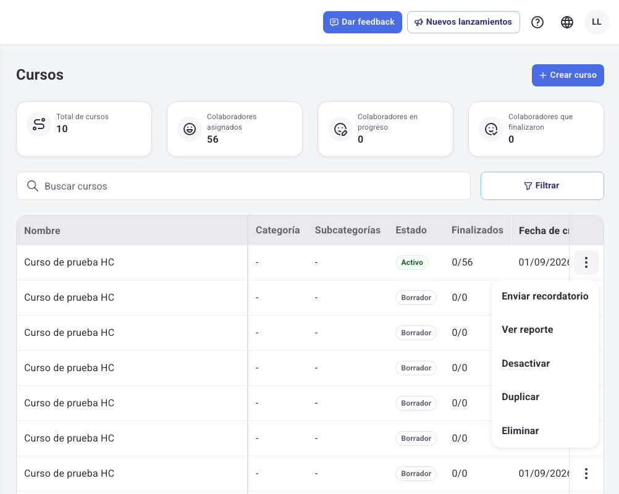Open the LL user avatar menu
The height and width of the screenshot is (494, 619).
597,22
